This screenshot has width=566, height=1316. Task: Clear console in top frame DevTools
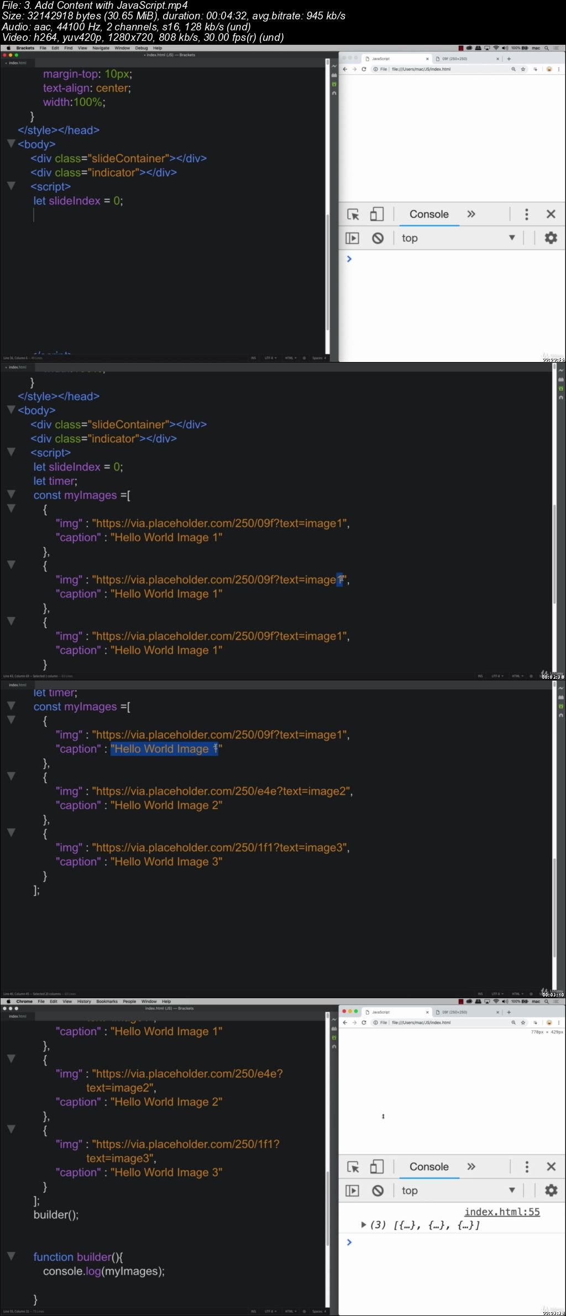point(378,238)
